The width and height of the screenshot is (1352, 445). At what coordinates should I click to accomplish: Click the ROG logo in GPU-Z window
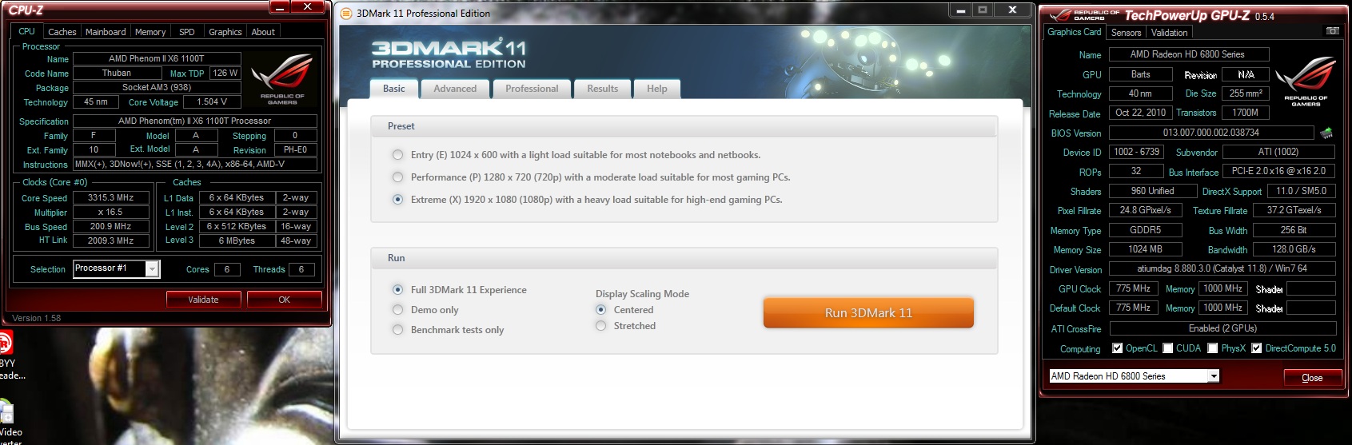(1306, 81)
